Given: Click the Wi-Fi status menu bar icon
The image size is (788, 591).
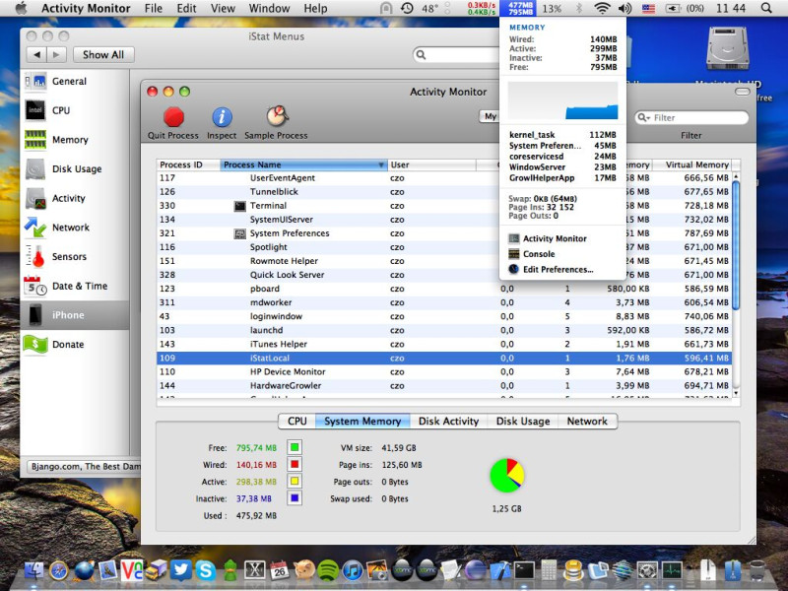Looking at the screenshot, I should pyautogui.click(x=602, y=8).
